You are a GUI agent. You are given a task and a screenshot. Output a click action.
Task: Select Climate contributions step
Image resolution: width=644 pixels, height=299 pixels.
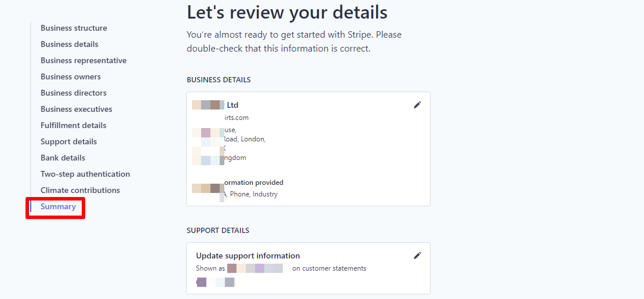pyautogui.click(x=80, y=190)
